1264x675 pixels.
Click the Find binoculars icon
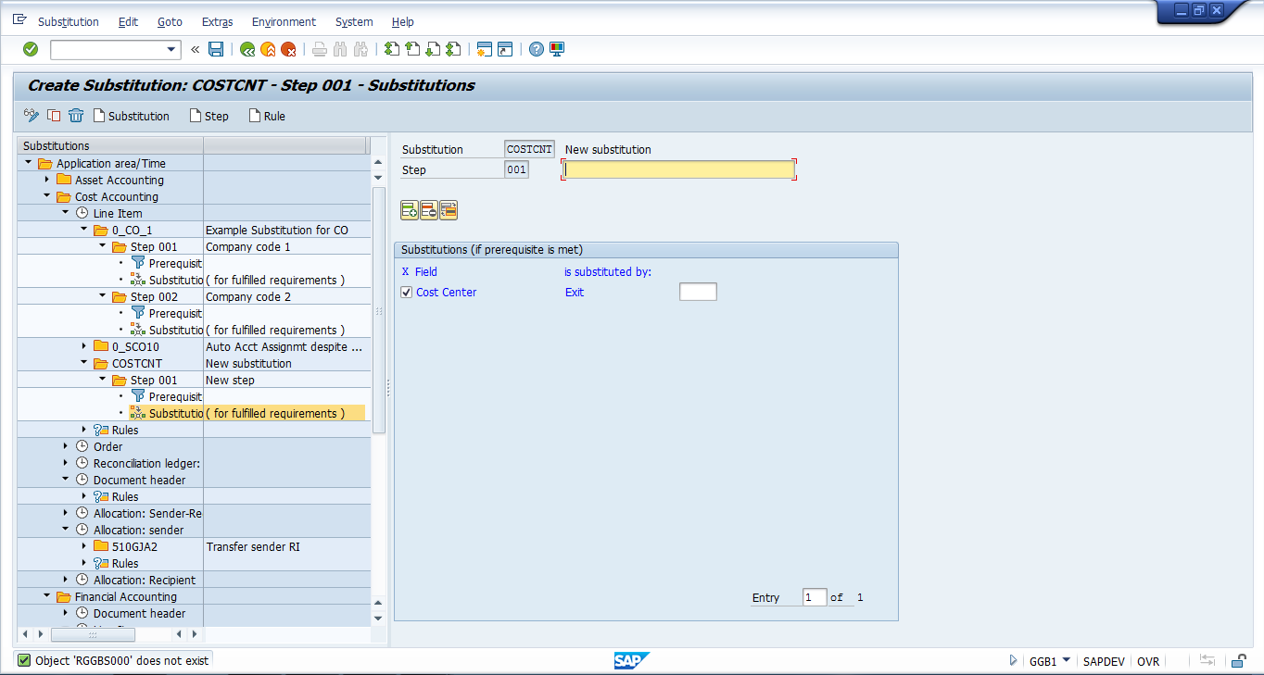[340, 49]
